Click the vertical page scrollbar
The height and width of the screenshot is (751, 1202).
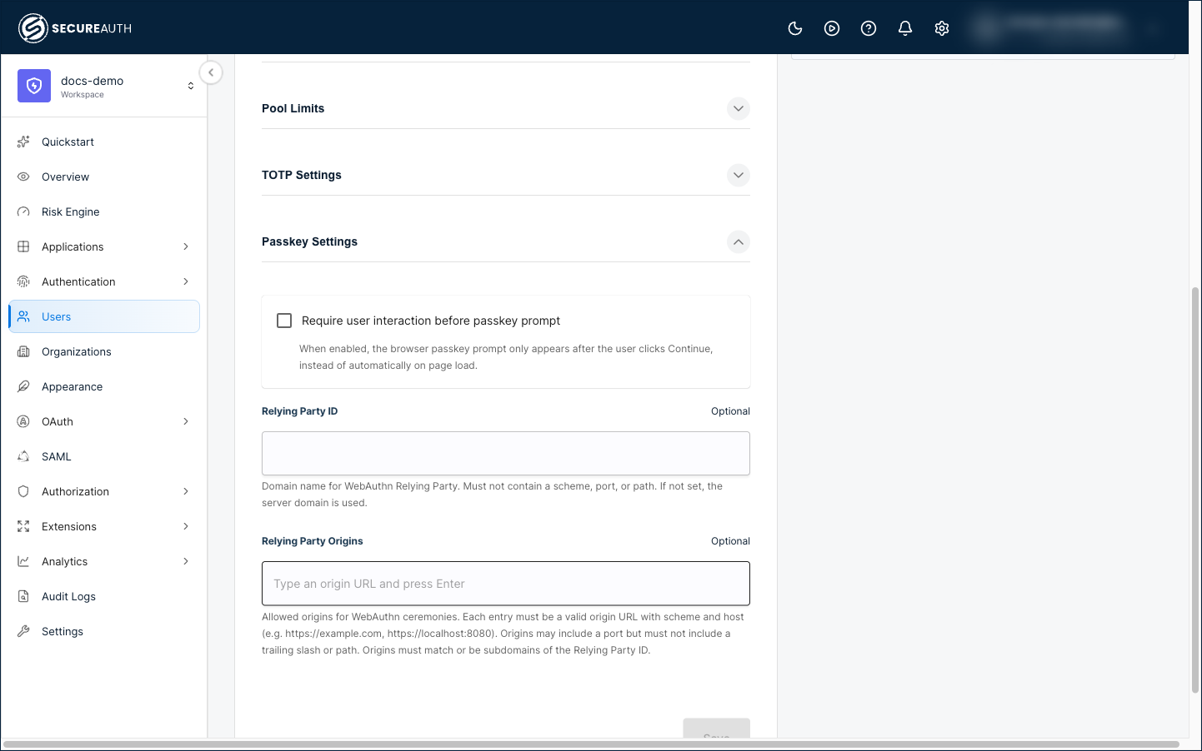click(1195, 490)
